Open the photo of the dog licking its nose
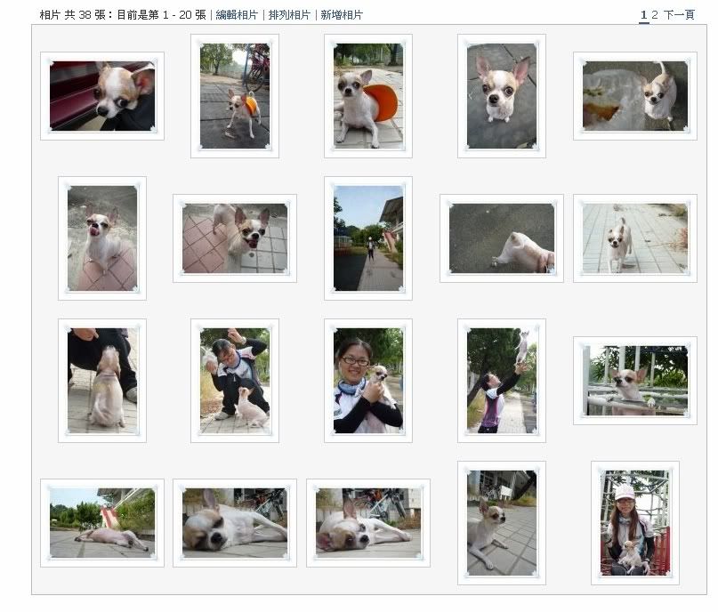Viewport: 718px width, 612px height. (102, 238)
